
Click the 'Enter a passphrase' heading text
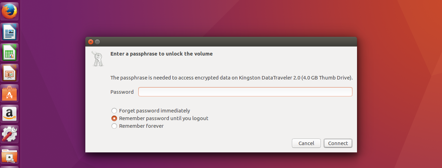(161, 54)
